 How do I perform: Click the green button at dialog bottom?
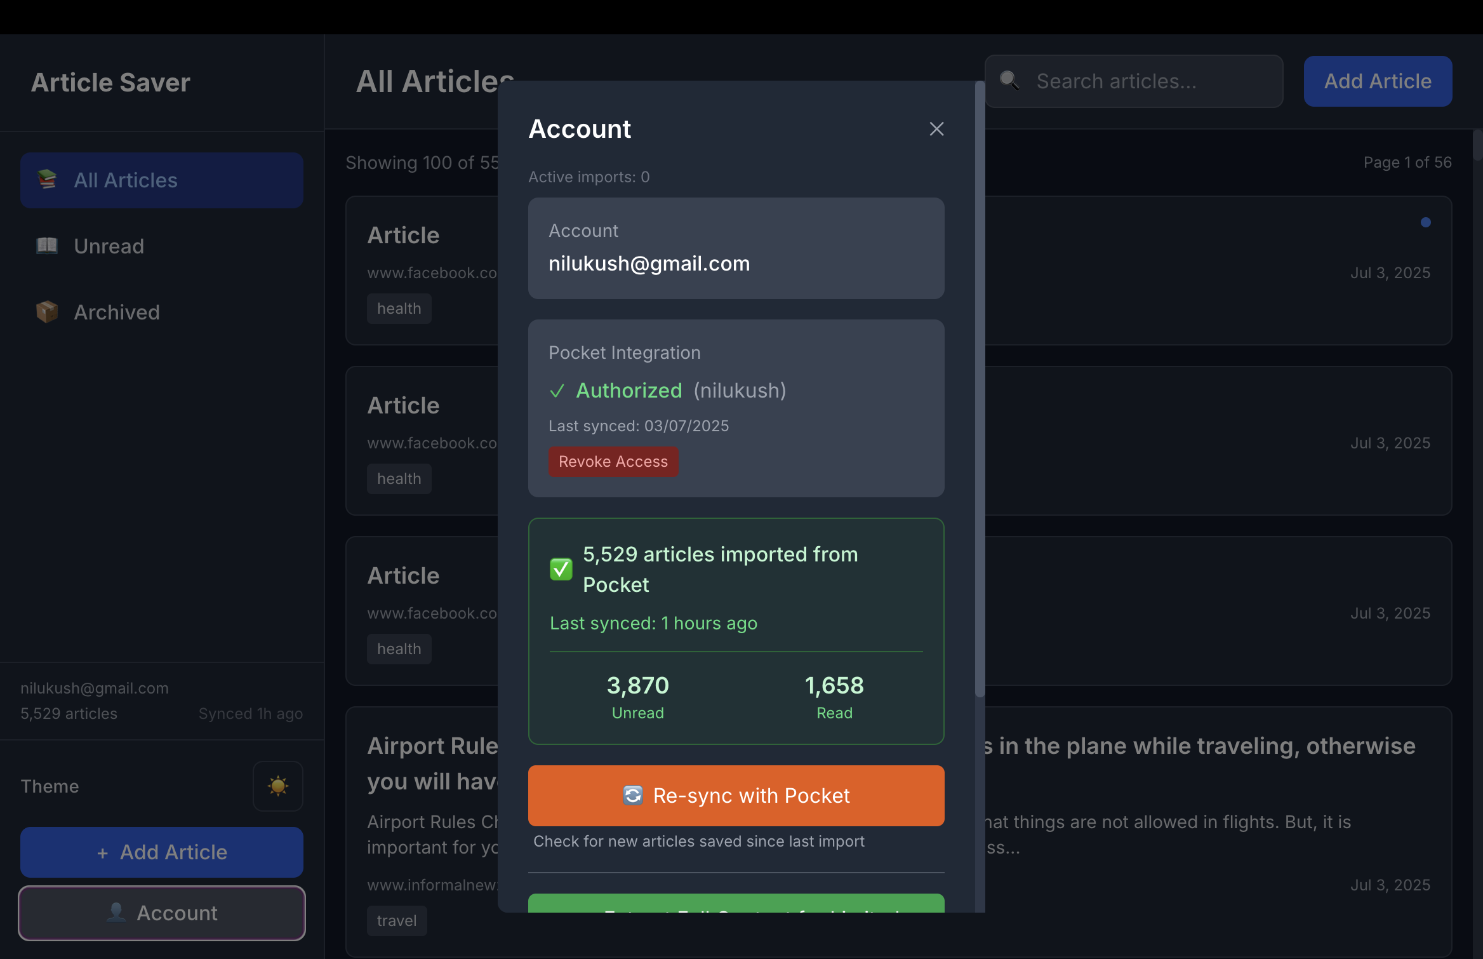point(736,903)
